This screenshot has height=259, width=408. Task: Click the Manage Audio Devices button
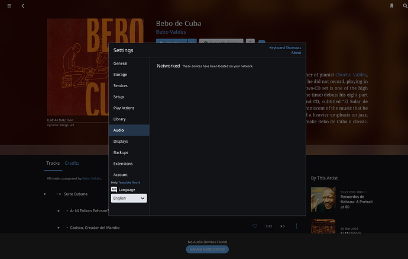208,250
